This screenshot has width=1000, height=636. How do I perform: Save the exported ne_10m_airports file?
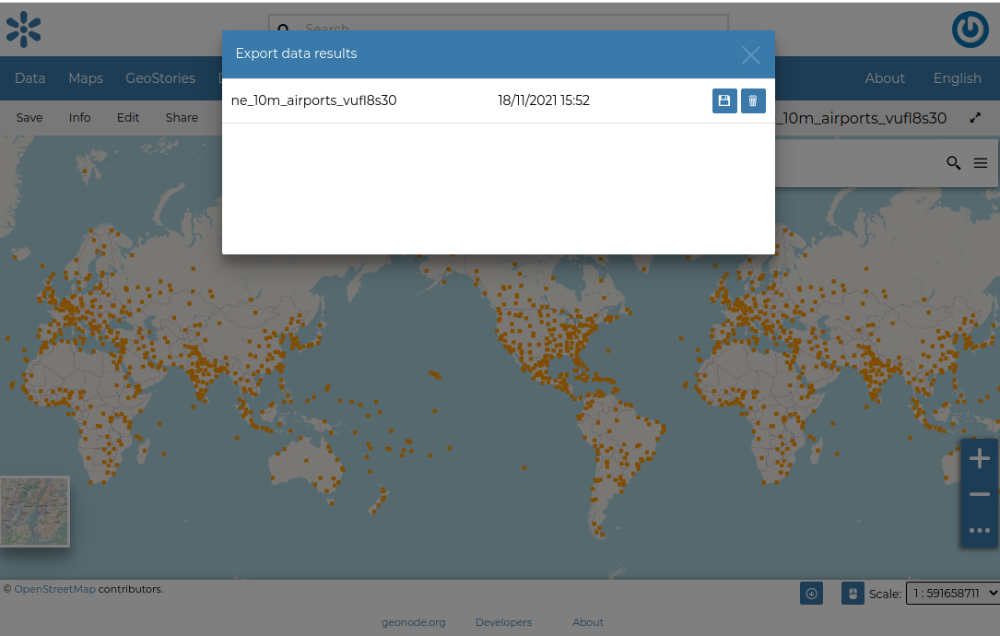point(724,101)
